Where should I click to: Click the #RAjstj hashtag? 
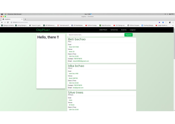(71, 95)
